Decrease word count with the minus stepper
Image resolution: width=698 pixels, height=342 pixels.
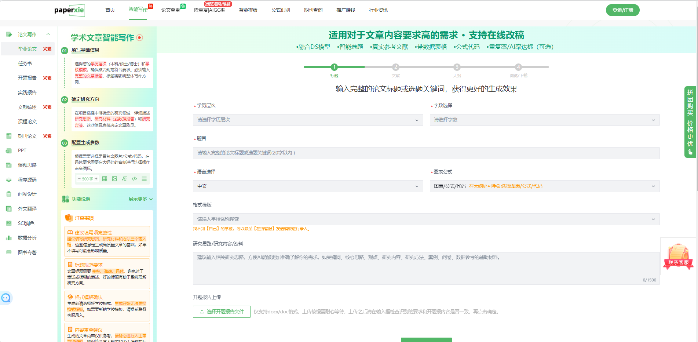tap(79, 179)
